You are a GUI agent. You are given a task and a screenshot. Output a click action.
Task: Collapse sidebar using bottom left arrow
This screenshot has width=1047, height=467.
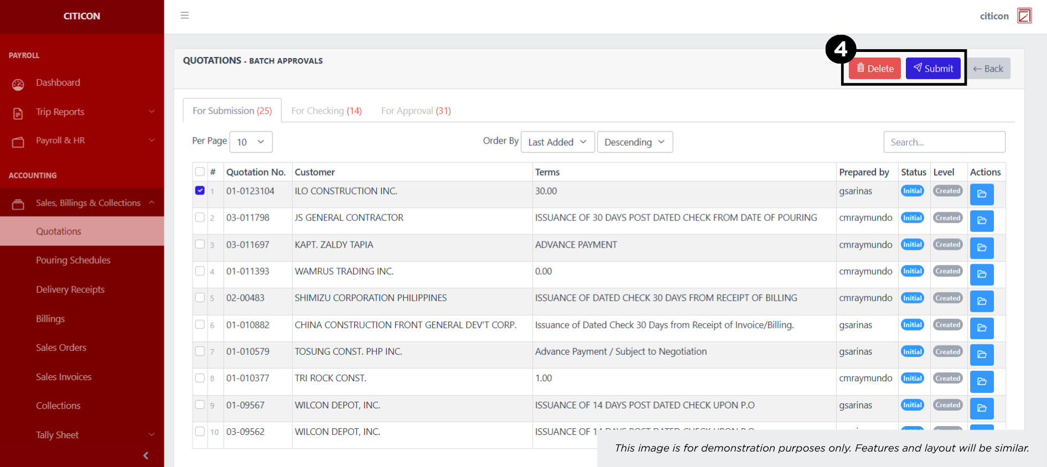tap(146, 455)
